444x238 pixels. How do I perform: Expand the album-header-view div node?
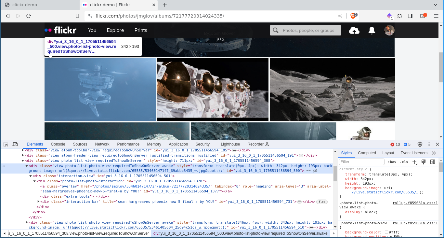(23, 155)
